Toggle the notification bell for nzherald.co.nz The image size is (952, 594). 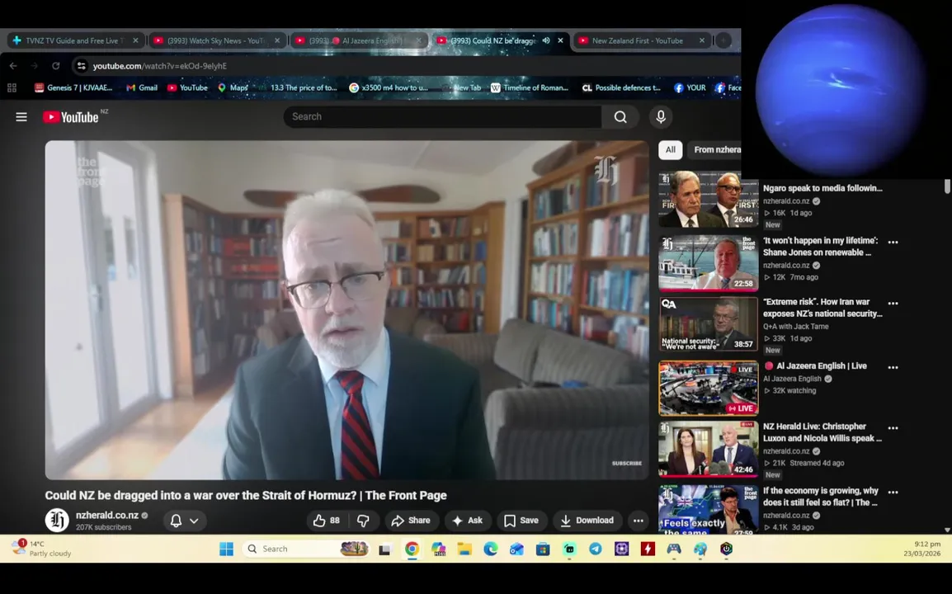[176, 521]
